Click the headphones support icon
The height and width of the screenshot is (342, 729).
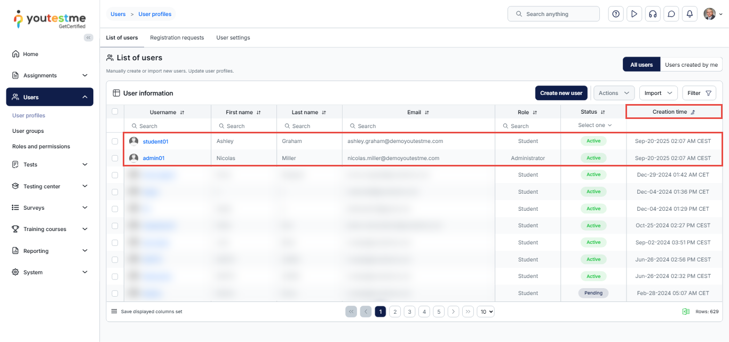[652, 14]
